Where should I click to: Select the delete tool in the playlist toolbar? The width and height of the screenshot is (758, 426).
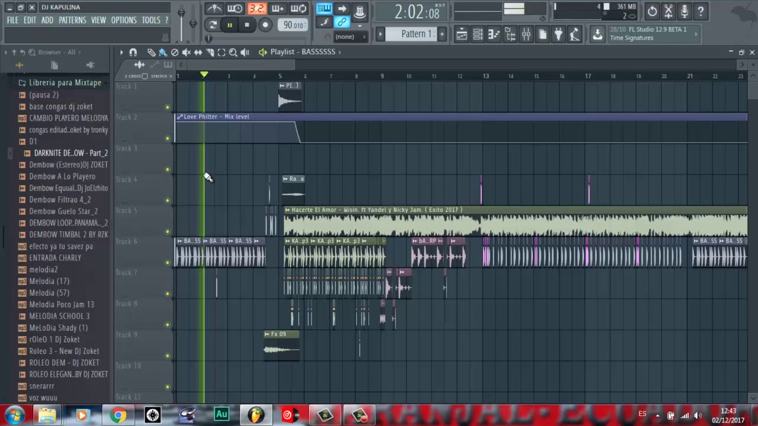pos(175,52)
